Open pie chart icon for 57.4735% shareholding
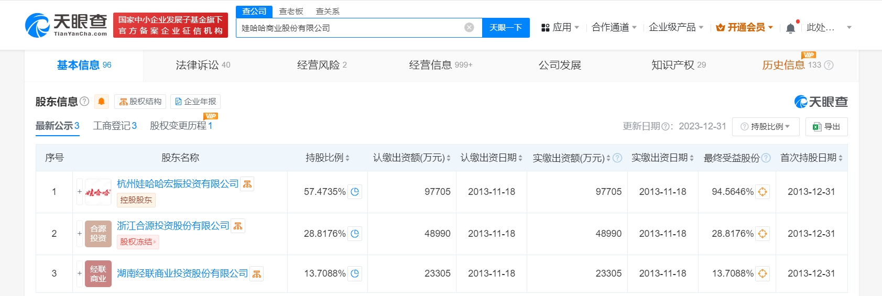The image size is (882, 296). (x=355, y=192)
